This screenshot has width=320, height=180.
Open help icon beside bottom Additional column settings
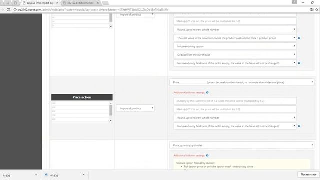pyautogui.click(x=207, y=155)
